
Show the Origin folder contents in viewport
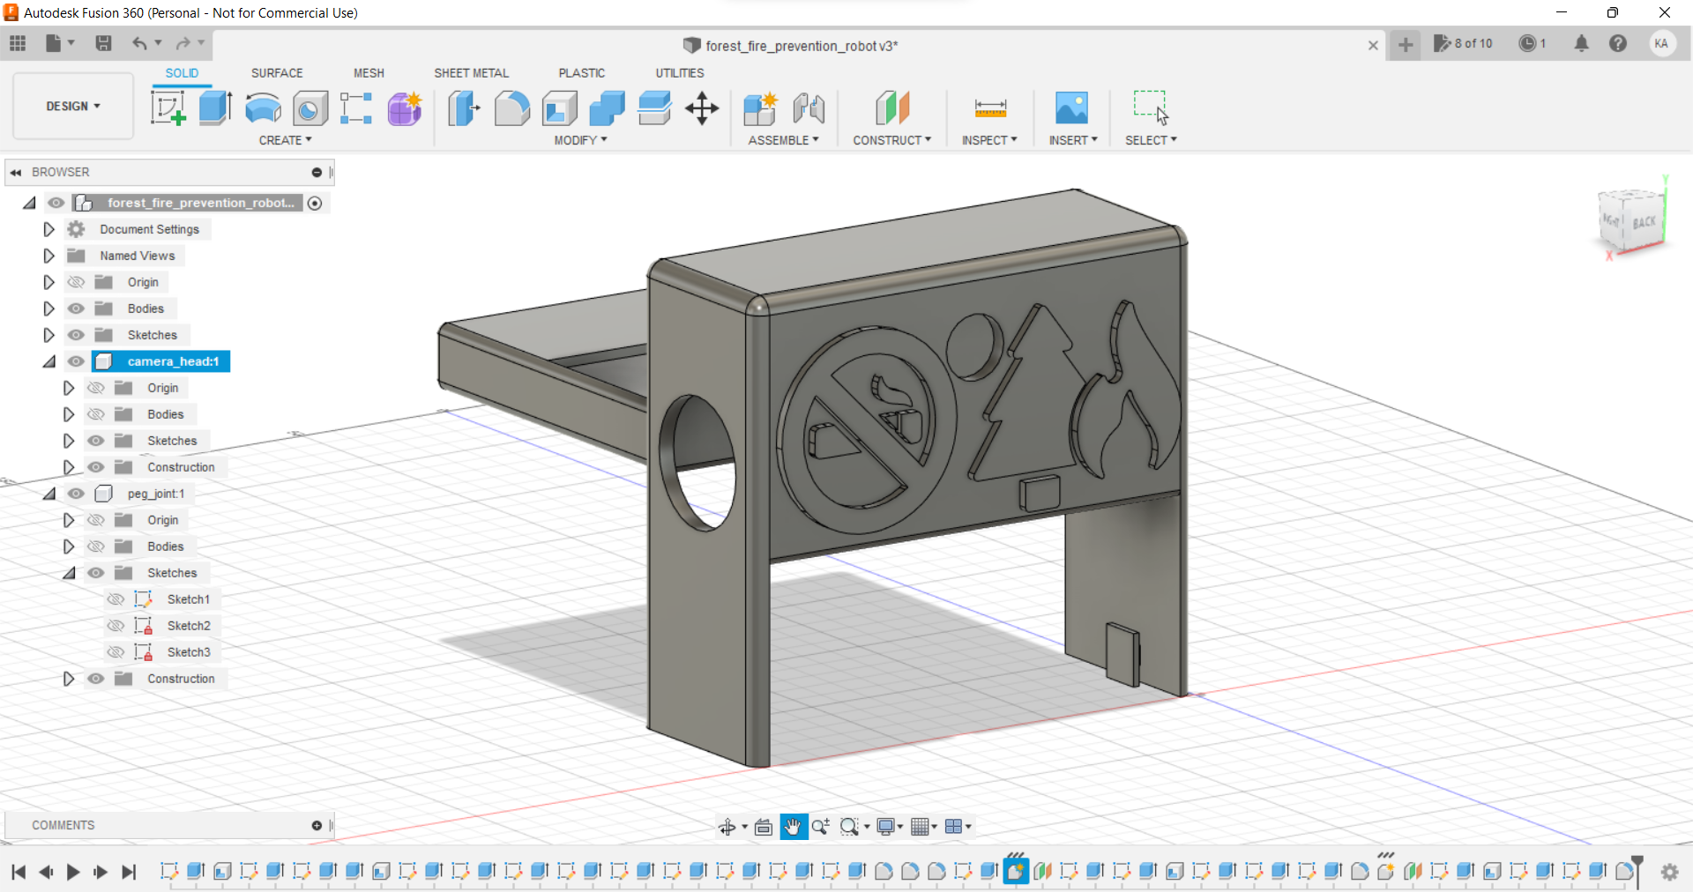pyautogui.click(x=76, y=282)
